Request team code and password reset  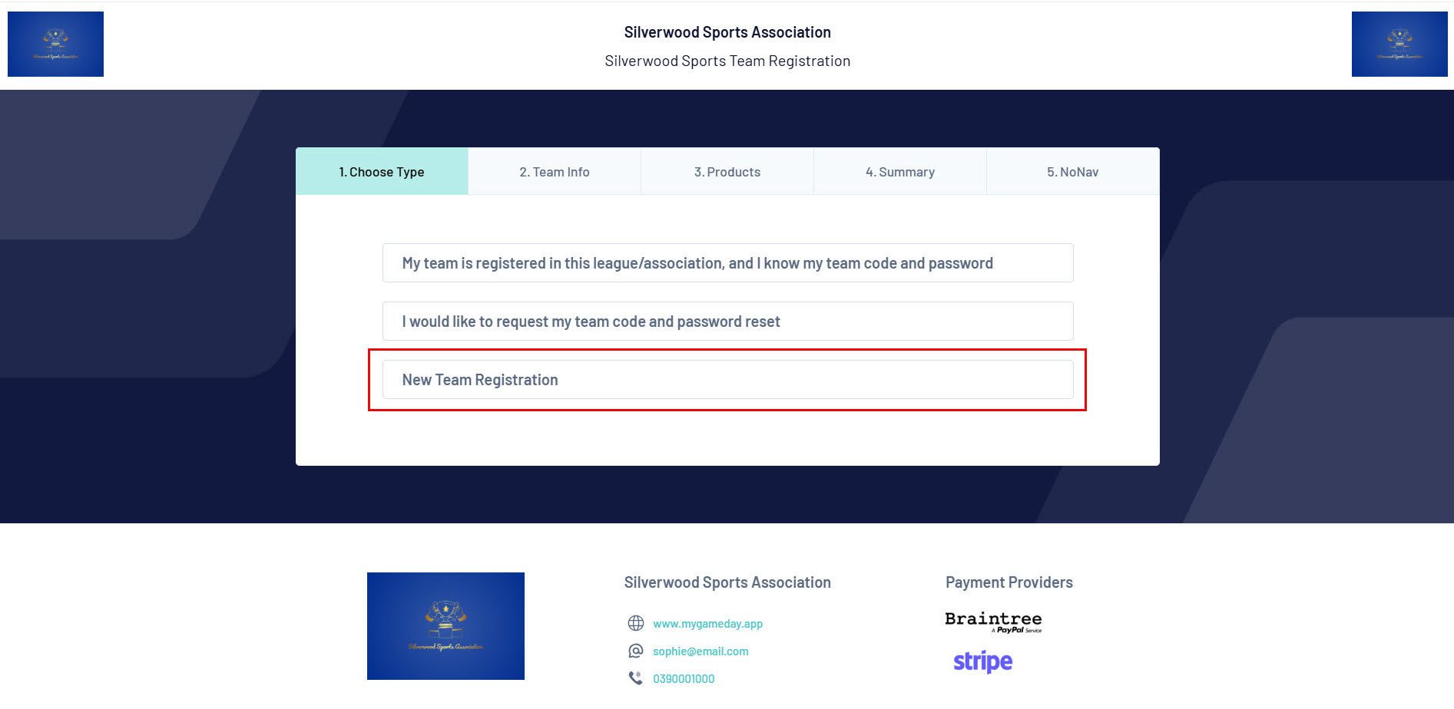(x=727, y=322)
